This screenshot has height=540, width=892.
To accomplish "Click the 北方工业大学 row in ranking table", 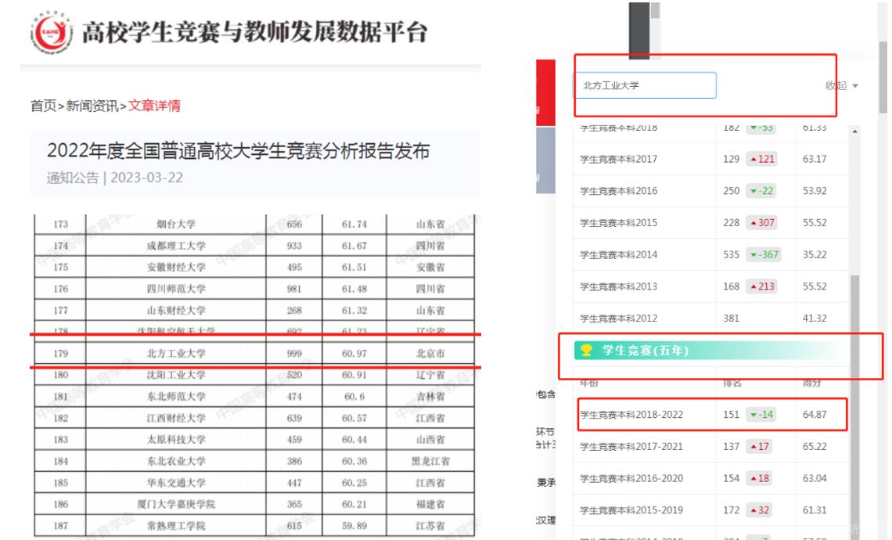I will pos(176,355).
